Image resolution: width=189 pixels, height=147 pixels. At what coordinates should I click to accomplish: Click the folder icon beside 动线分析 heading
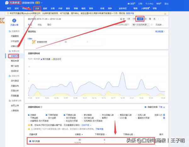tap(10, 76)
